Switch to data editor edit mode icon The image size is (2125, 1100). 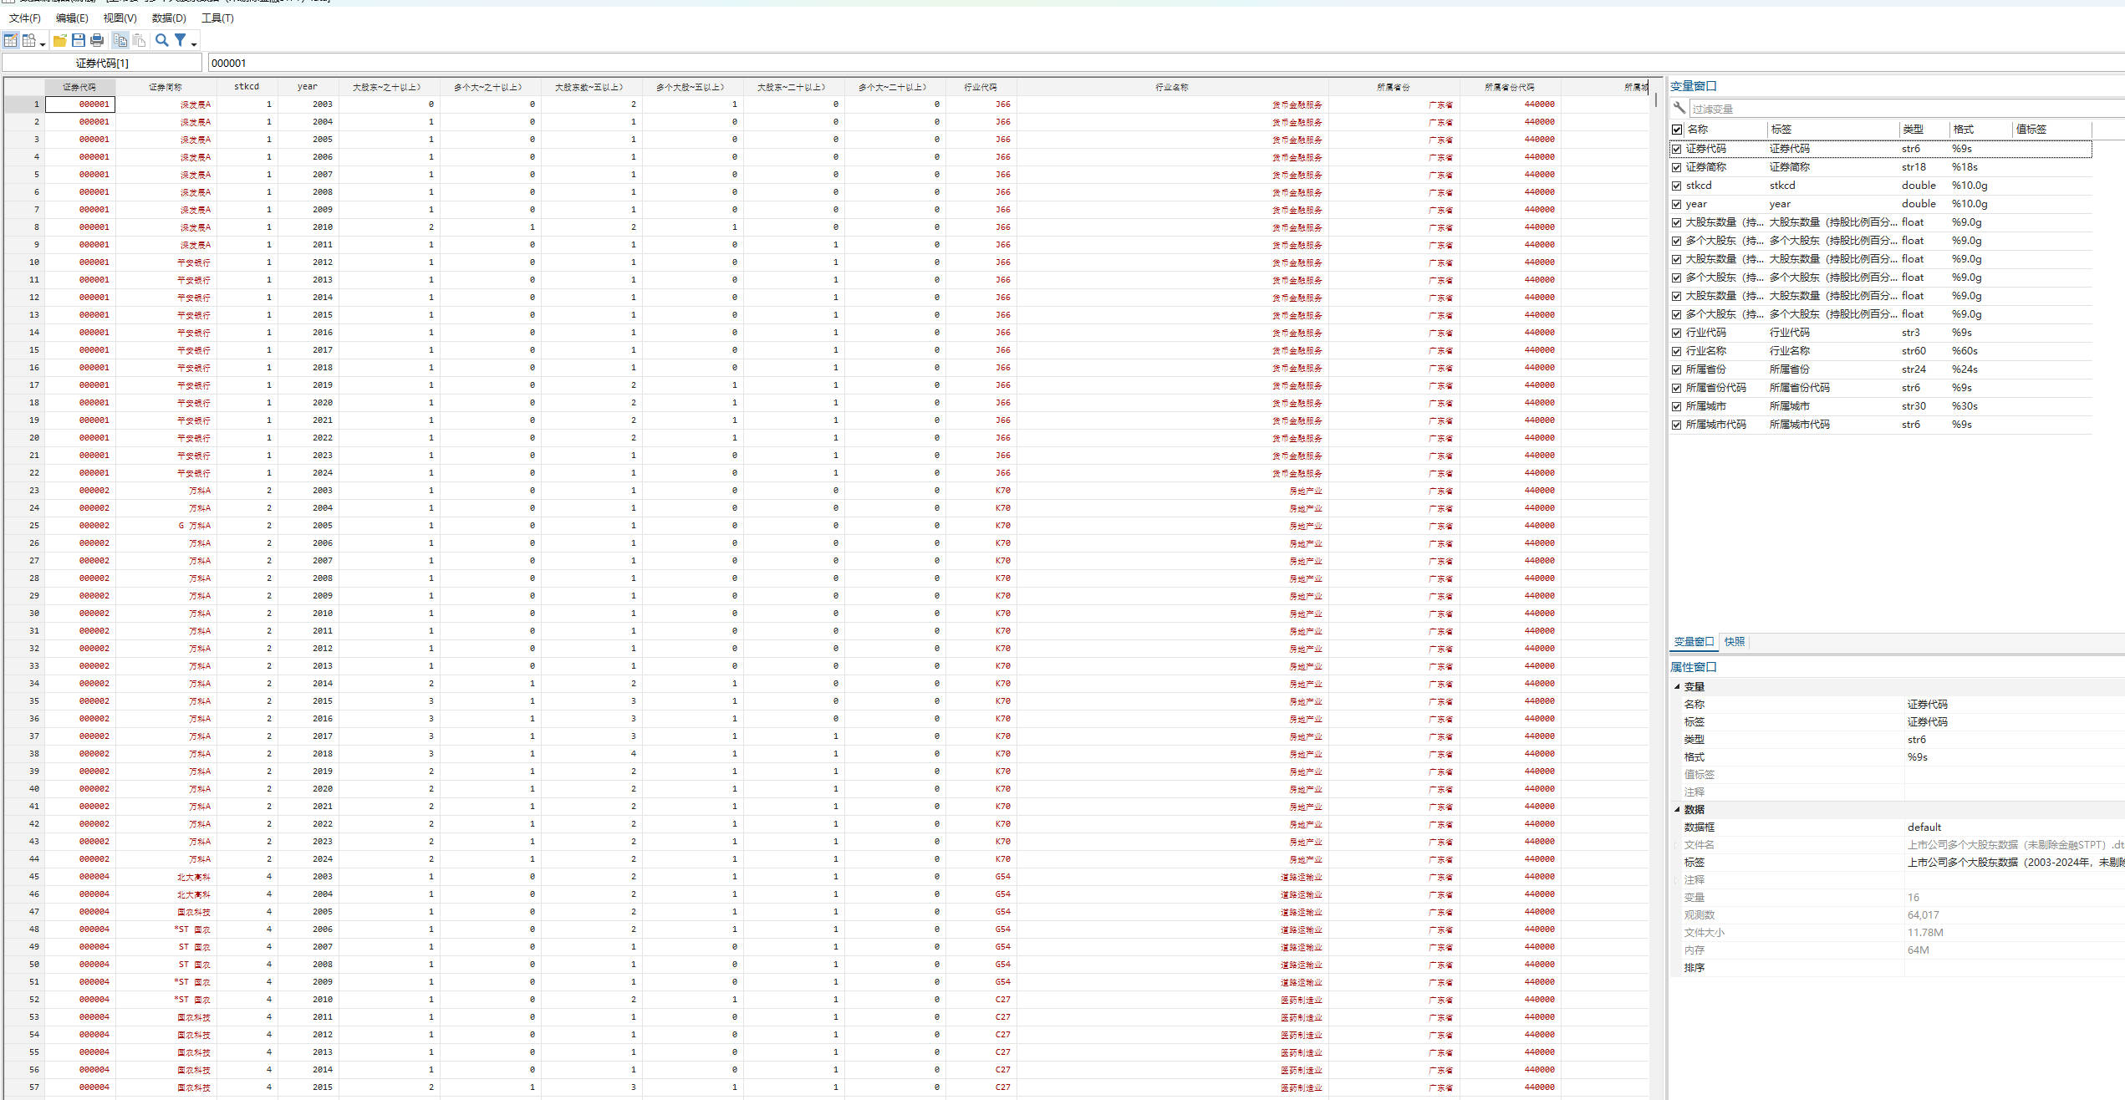10,40
